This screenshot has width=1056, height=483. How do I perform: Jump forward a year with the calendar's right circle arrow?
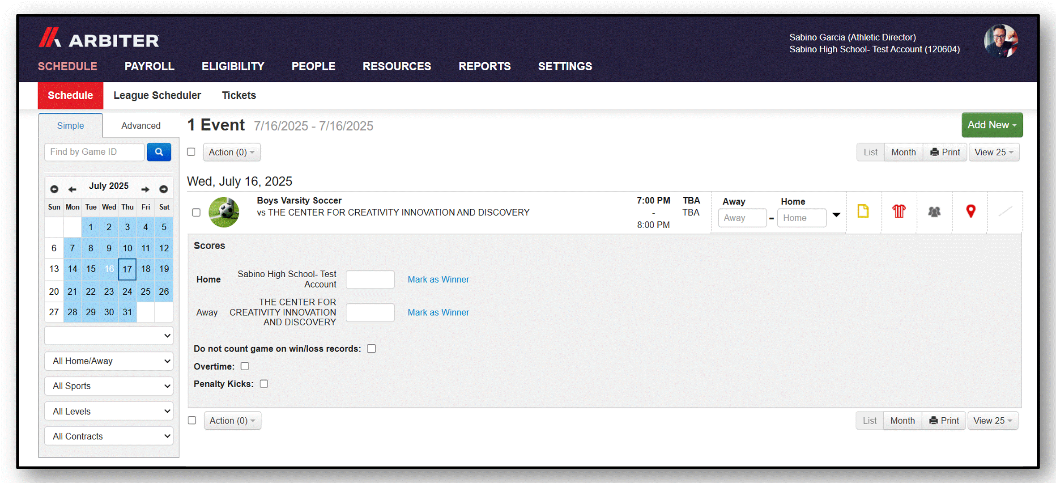click(164, 189)
